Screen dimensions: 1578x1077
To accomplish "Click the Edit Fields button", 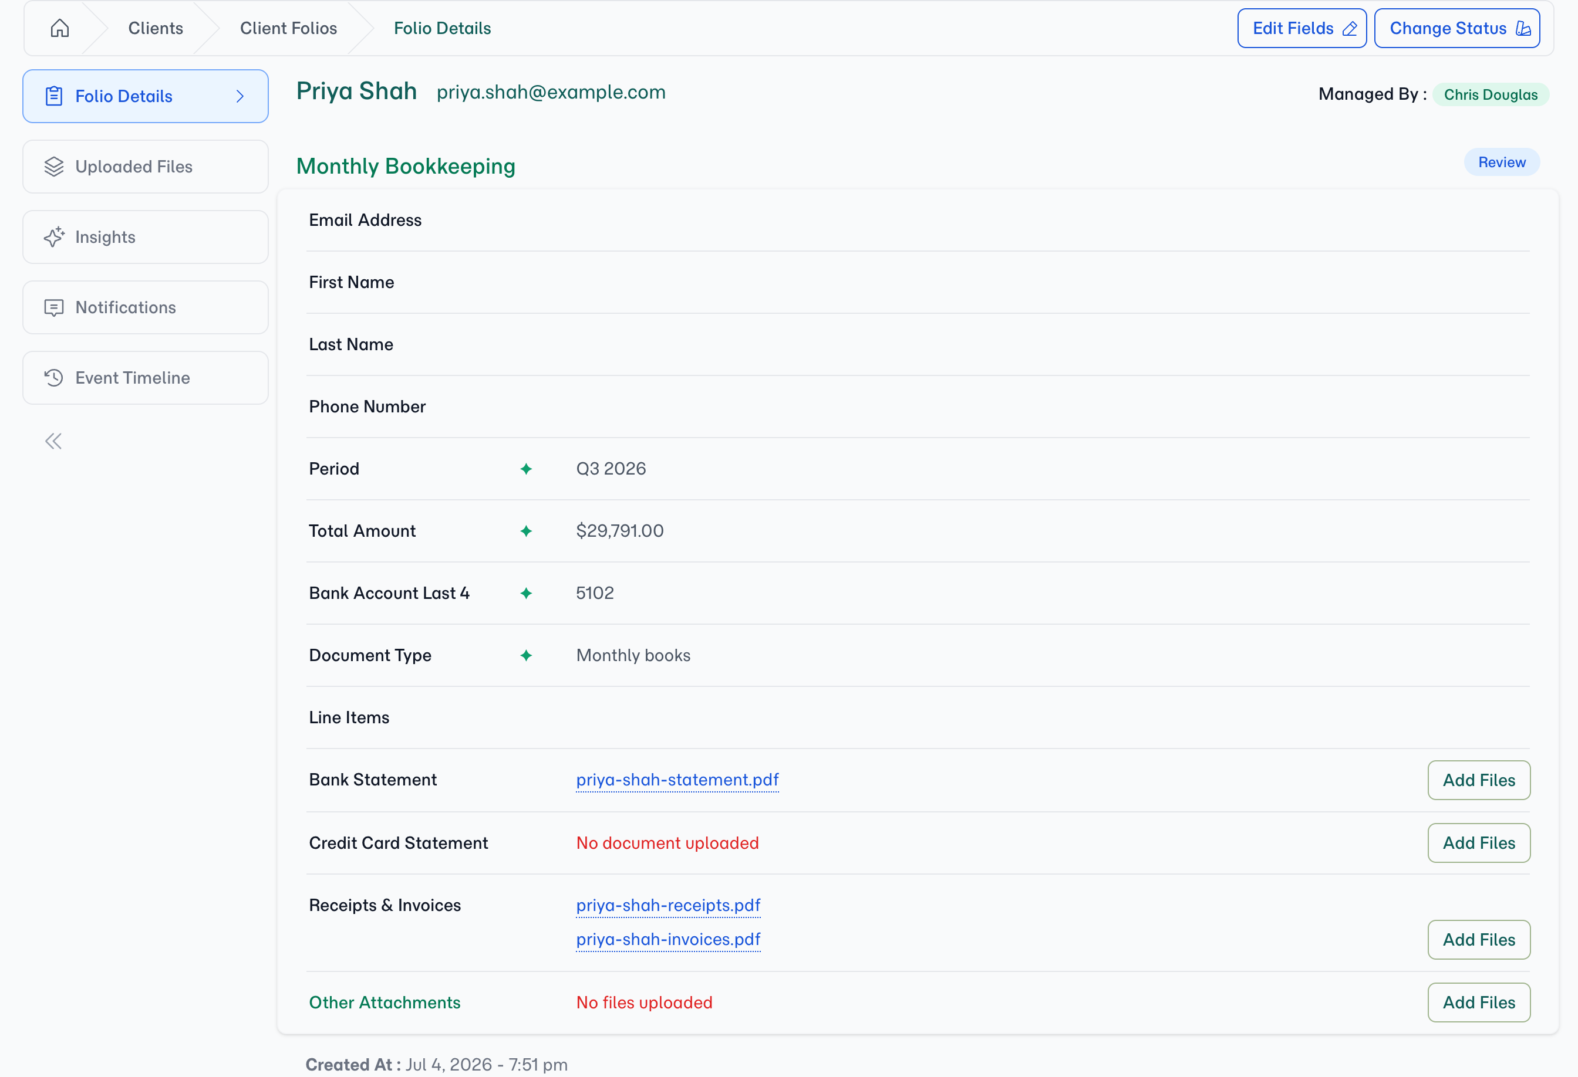I will tap(1301, 28).
